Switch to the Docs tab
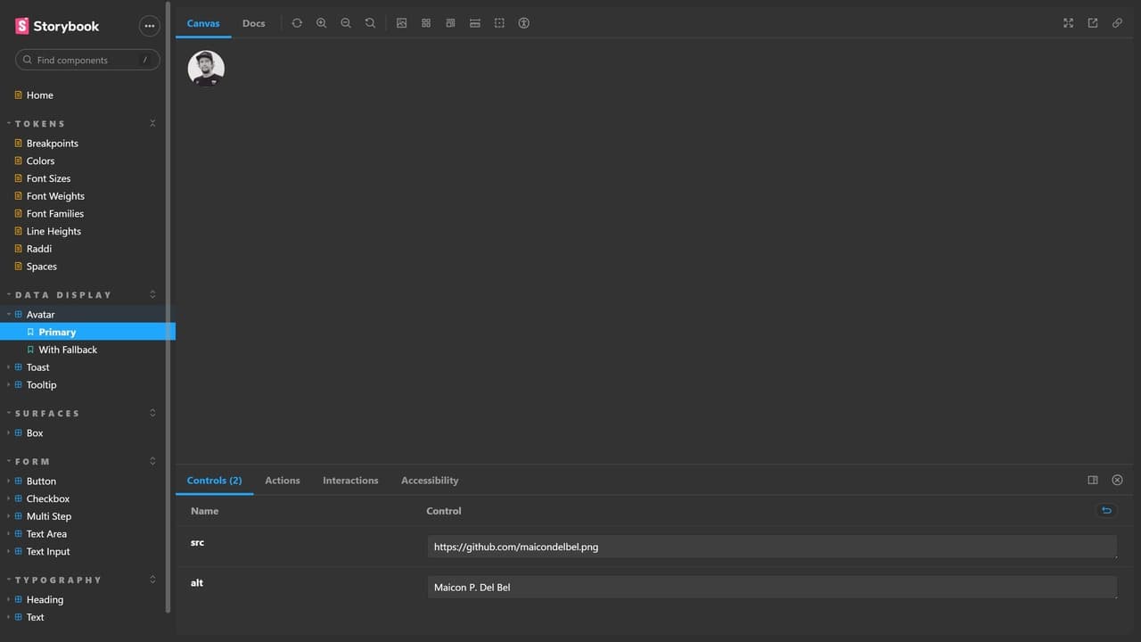Image resolution: width=1141 pixels, height=642 pixels. 254,23
